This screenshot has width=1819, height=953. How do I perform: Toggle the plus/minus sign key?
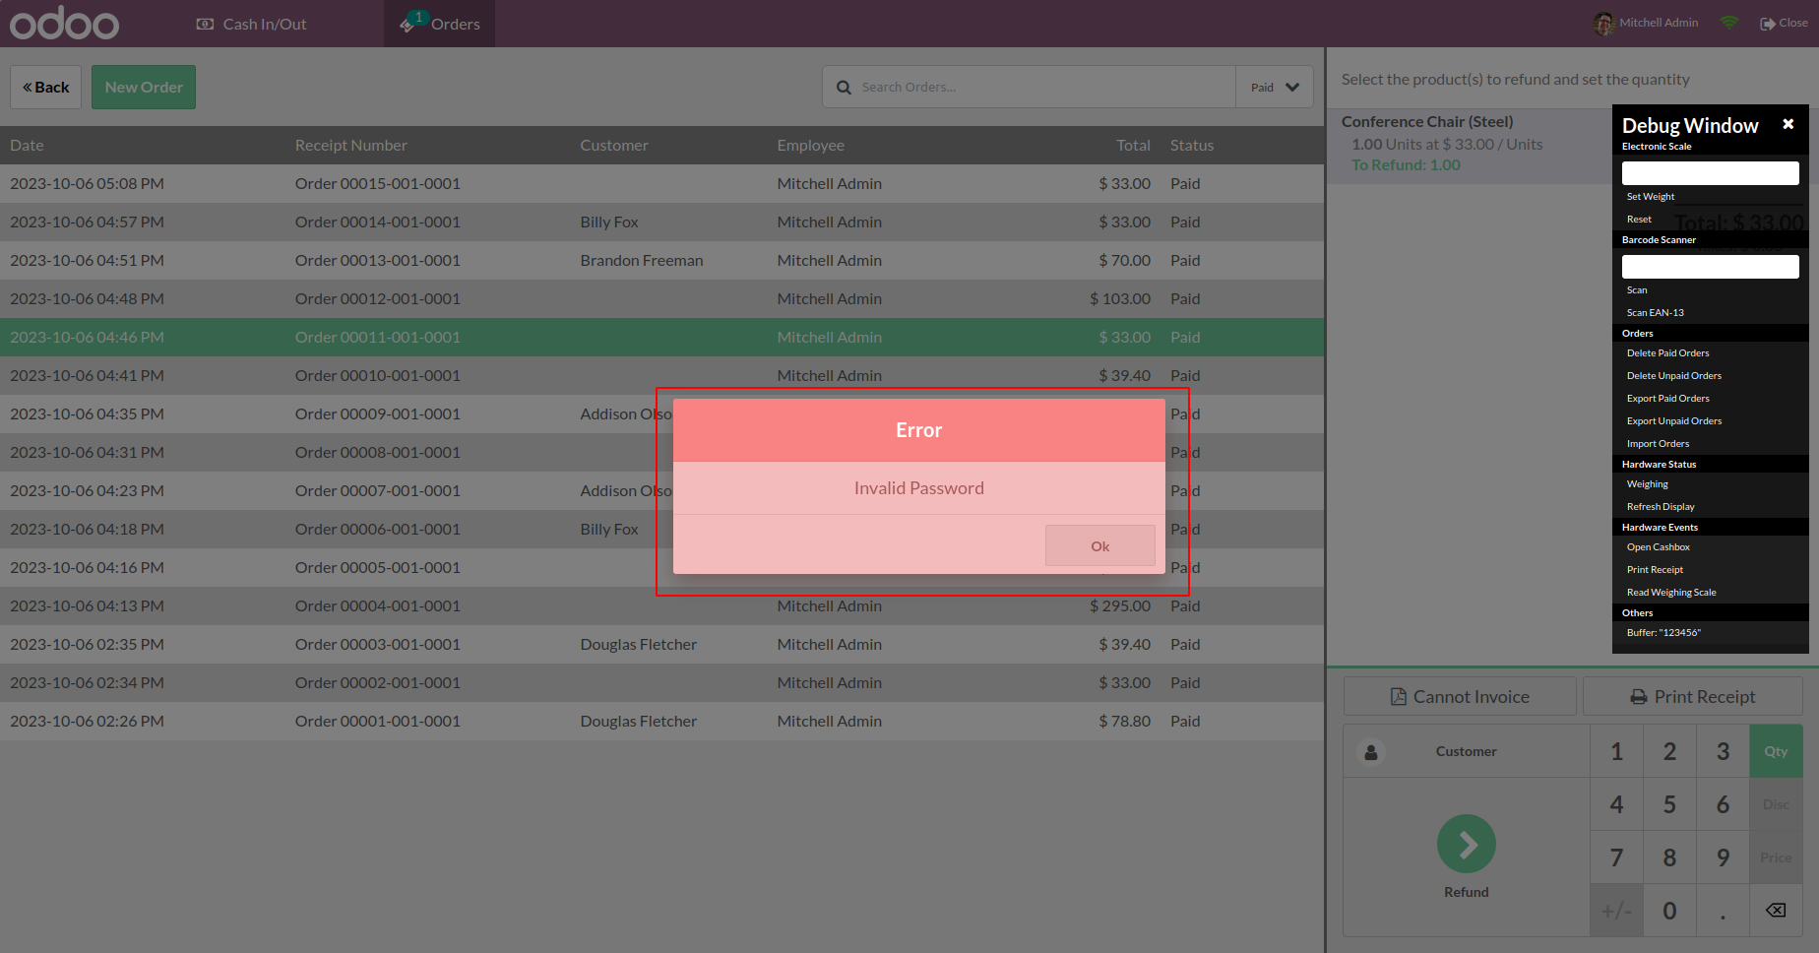[1616, 911]
